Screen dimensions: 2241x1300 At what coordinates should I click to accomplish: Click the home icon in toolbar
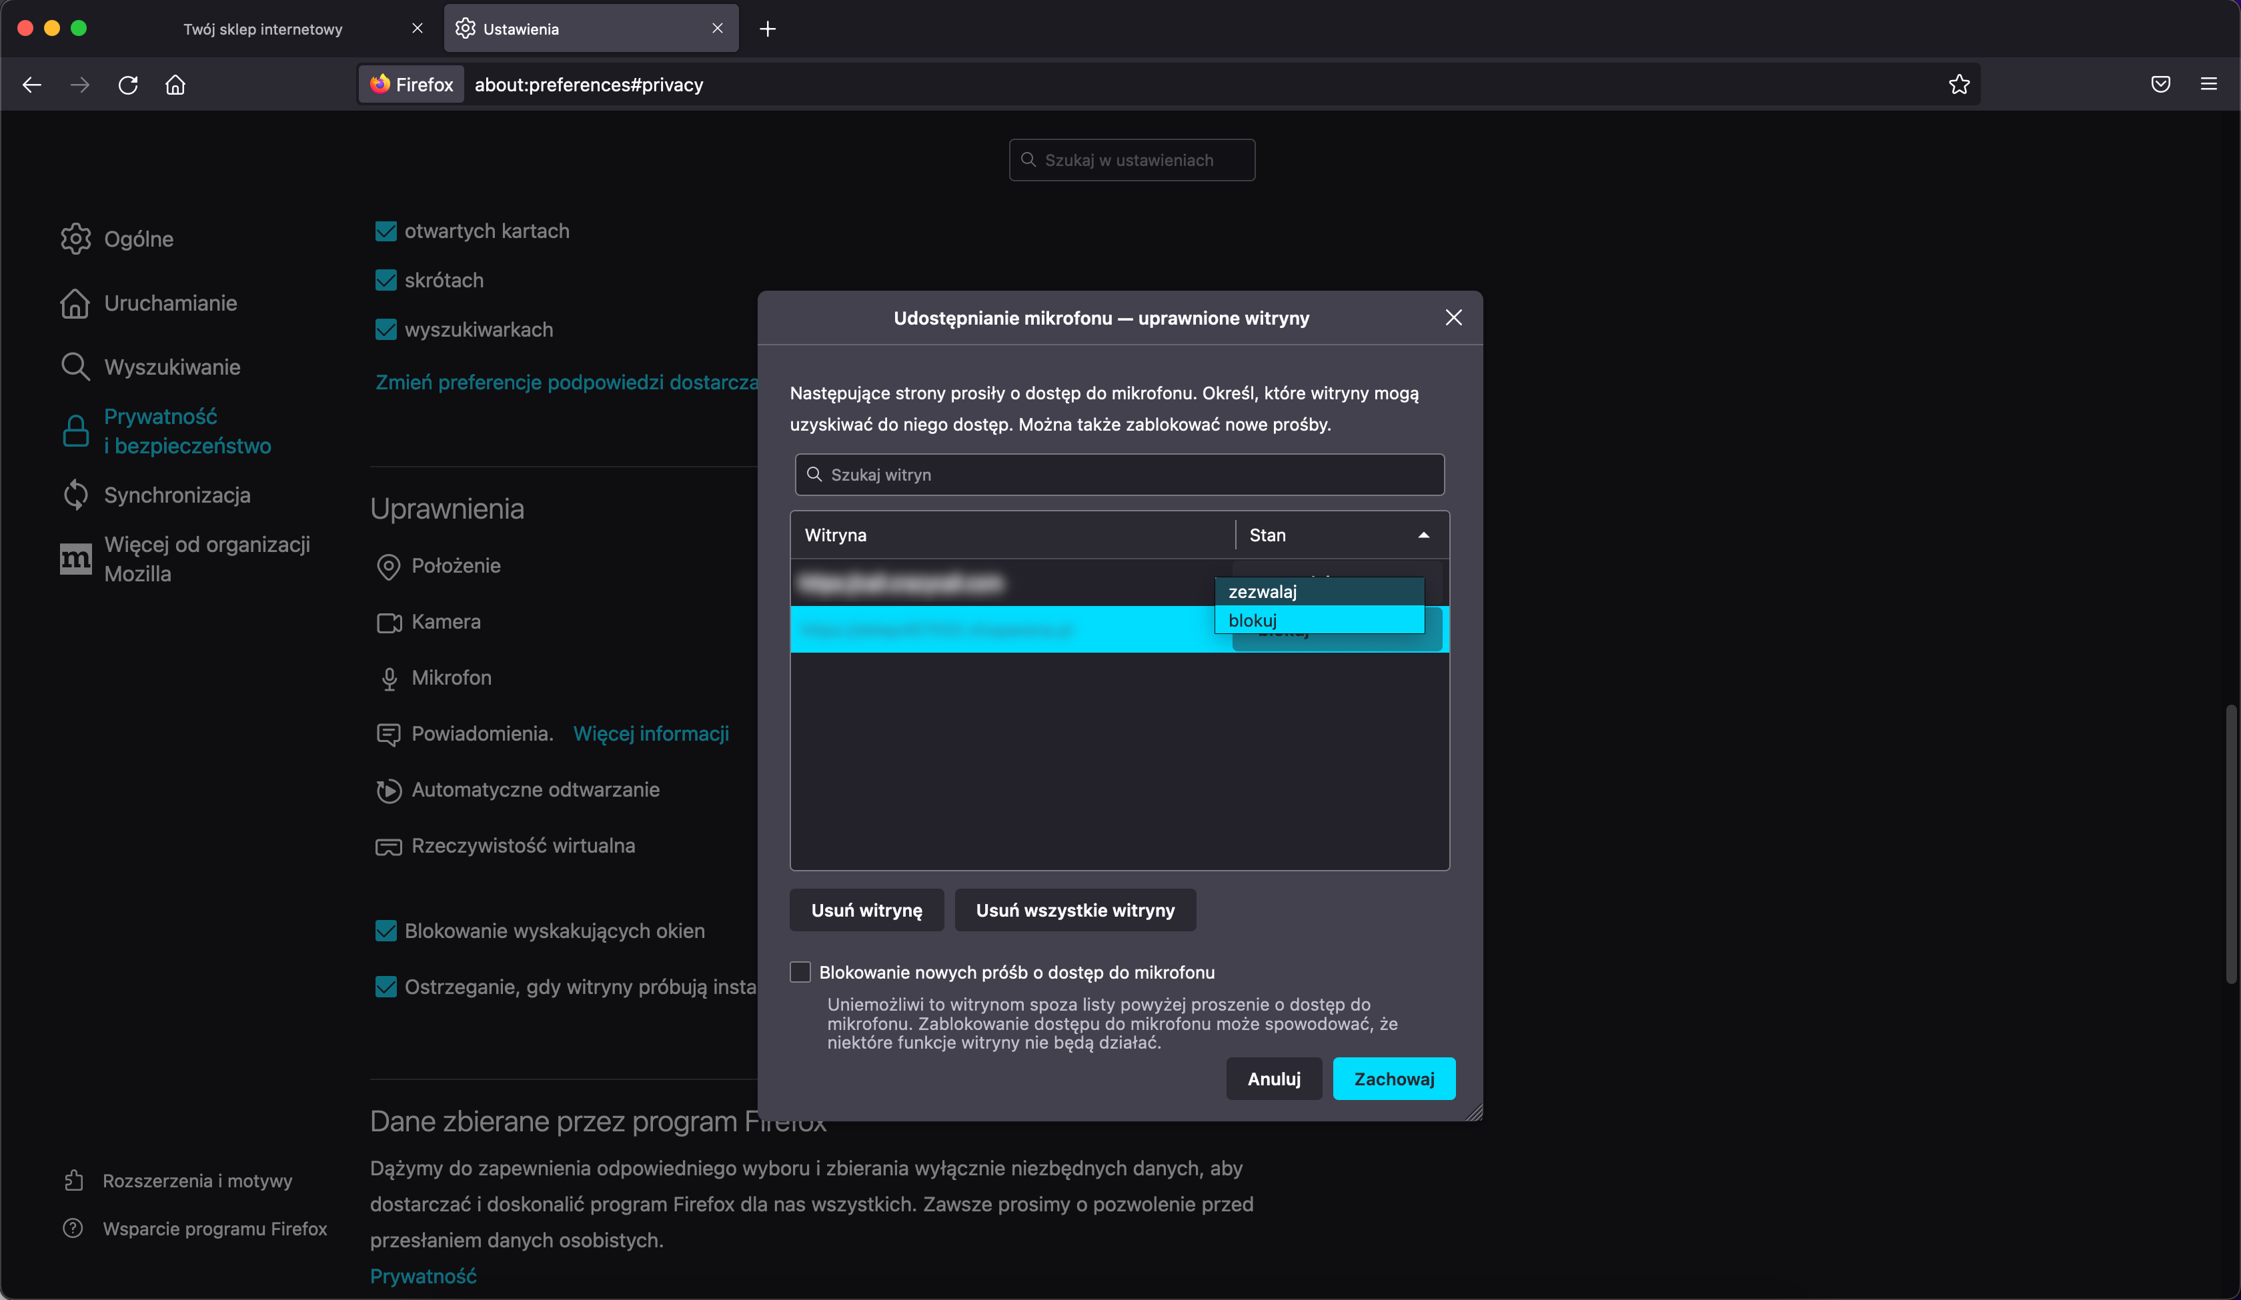tap(175, 85)
